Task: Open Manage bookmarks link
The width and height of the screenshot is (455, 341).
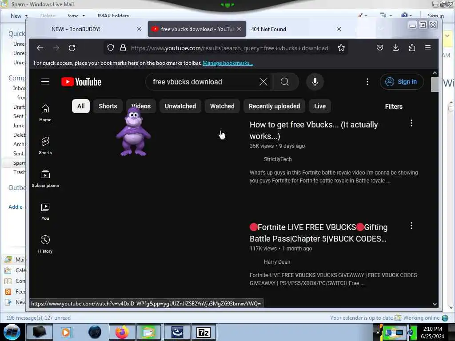Action: [228, 63]
